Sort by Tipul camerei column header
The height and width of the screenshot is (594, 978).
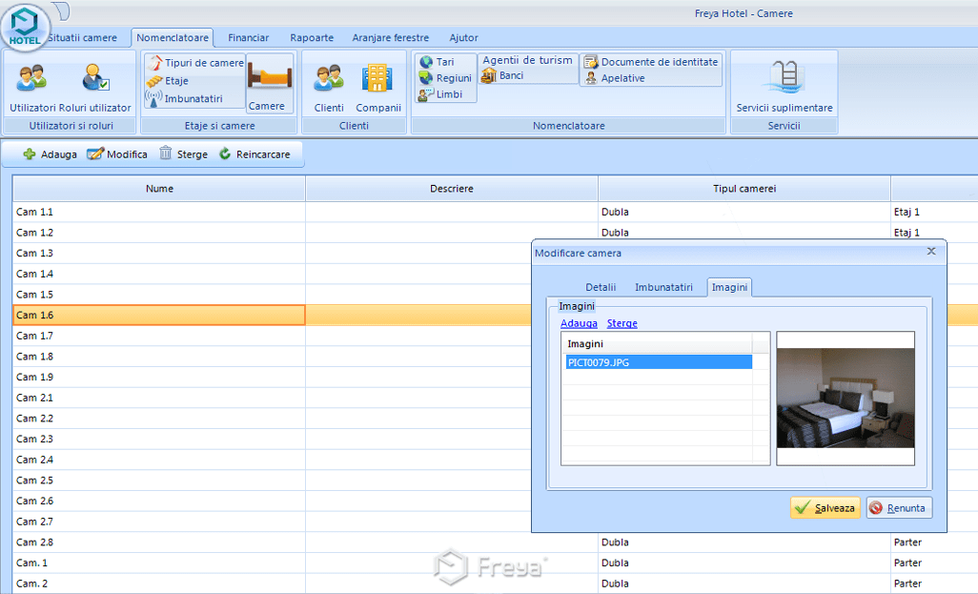point(744,189)
